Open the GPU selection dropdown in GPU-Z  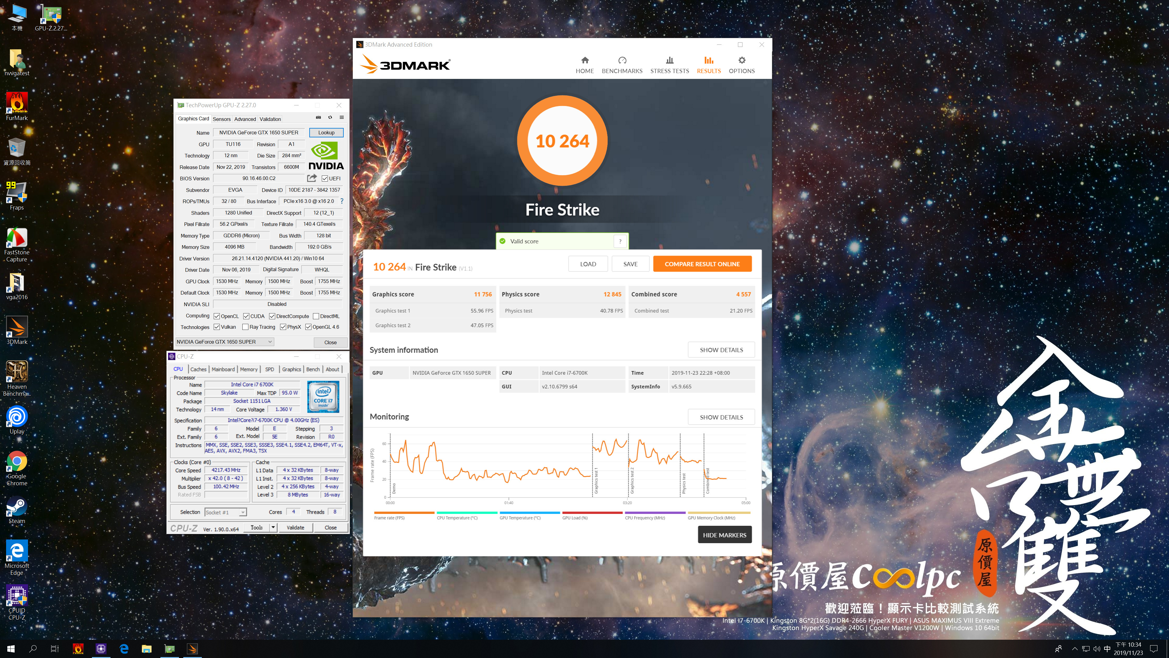tap(225, 342)
